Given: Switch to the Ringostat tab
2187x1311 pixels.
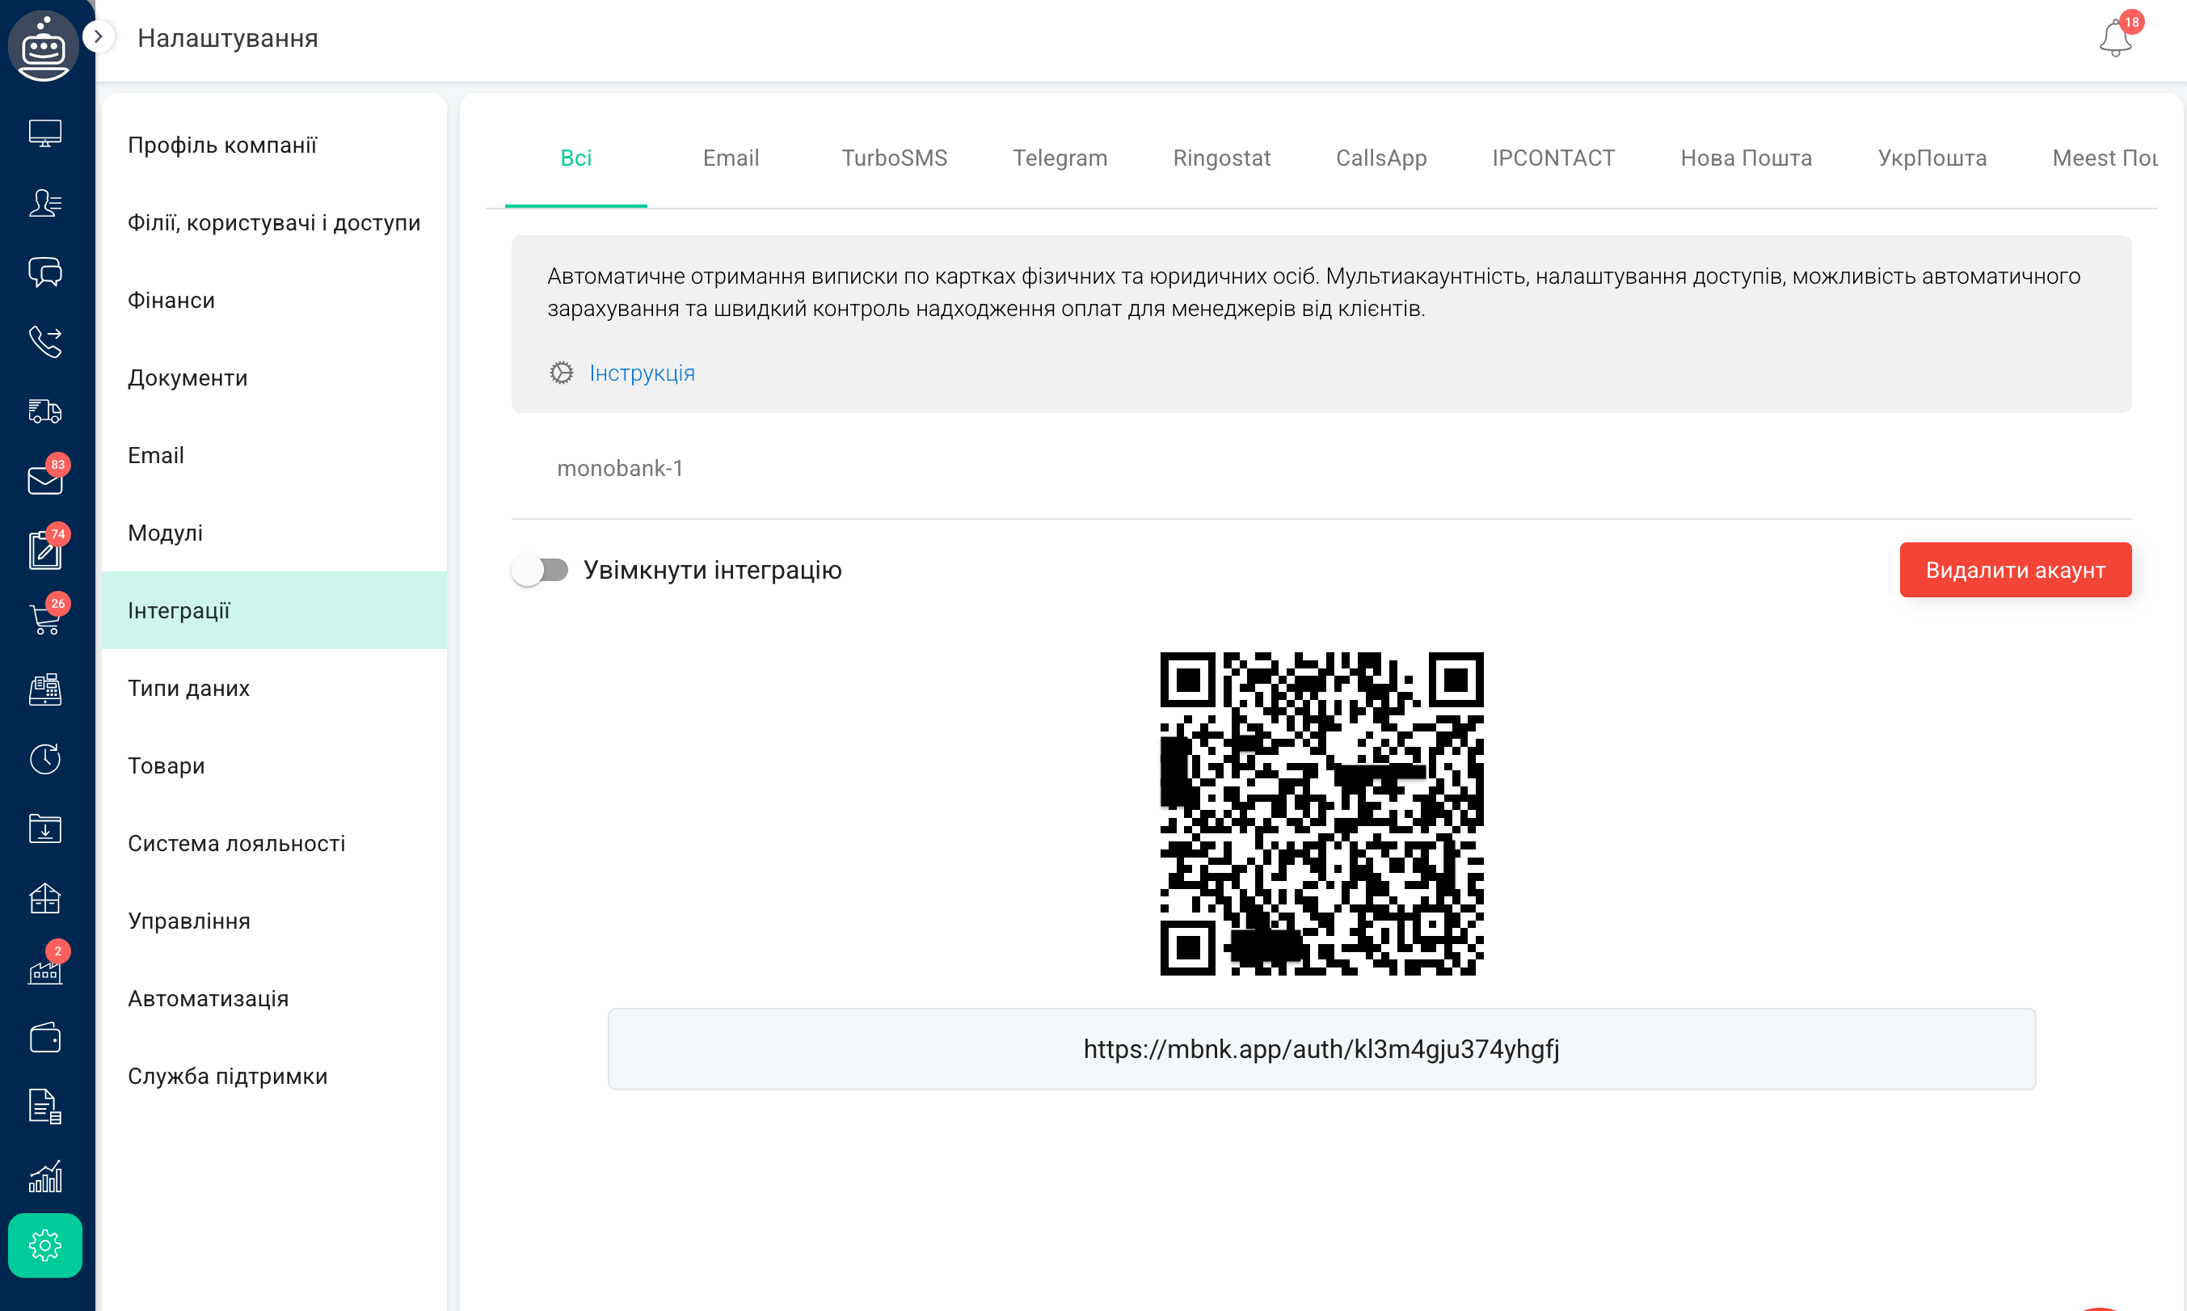Looking at the screenshot, I should [x=1221, y=158].
